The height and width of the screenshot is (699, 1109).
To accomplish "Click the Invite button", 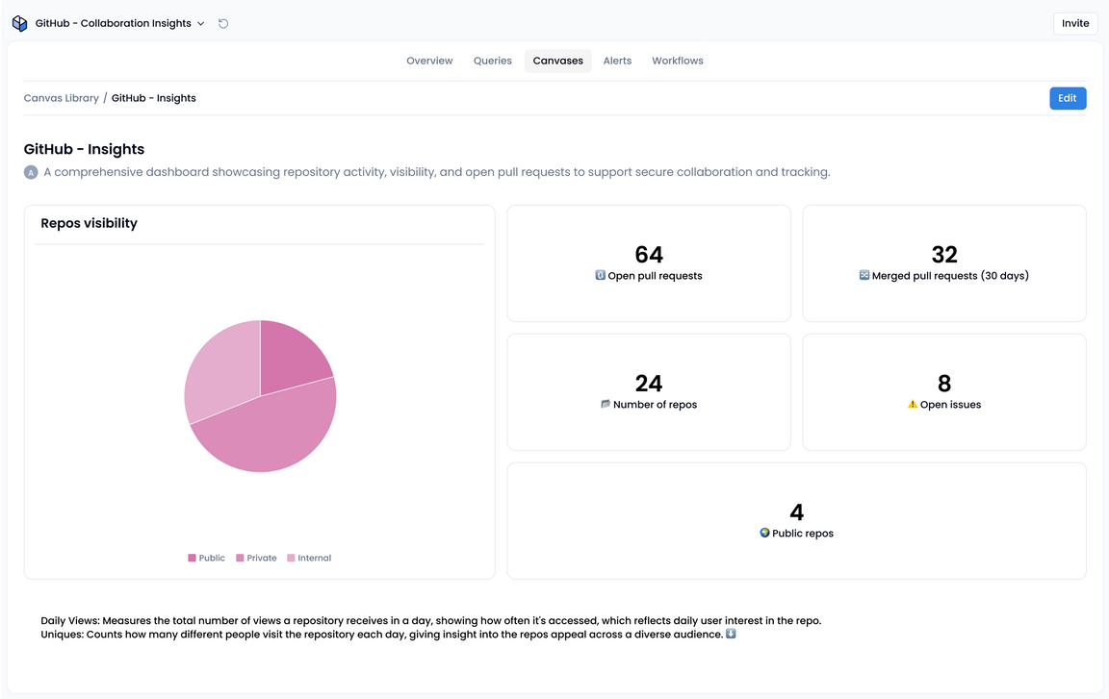I will pyautogui.click(x=1075, y=23).
